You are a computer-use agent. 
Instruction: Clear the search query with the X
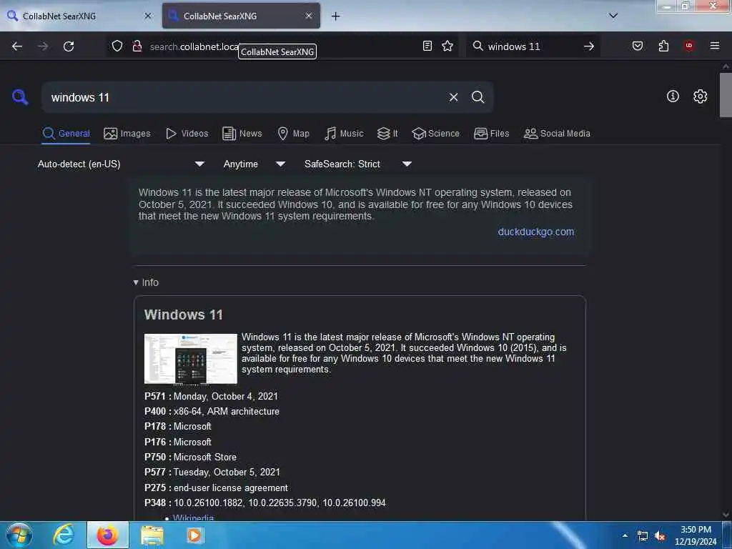pyautogui.click(x=453, y=97)
